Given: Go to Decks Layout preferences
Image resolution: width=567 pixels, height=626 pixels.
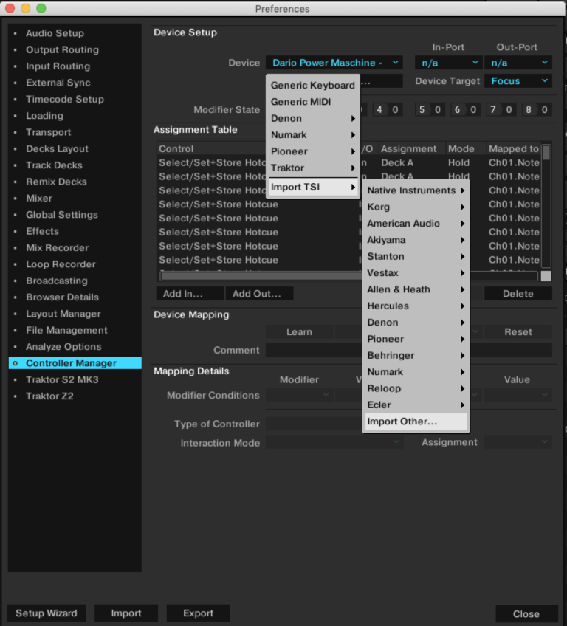Looking at the screenshot, I should pos(57,149).
